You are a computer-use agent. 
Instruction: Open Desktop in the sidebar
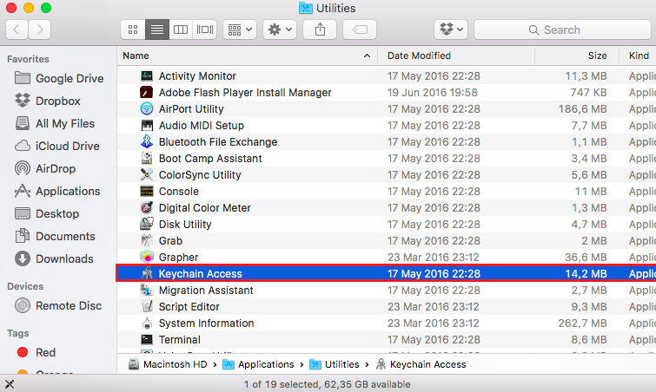tap(47, 213)
